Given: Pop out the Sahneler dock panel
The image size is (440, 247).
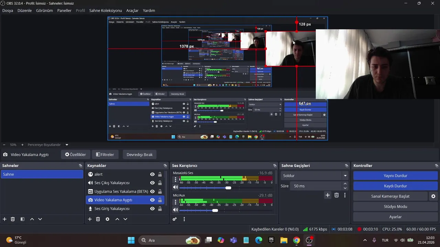Looking at the screenshot, I should pyautogui.click(x=80, y=166).
